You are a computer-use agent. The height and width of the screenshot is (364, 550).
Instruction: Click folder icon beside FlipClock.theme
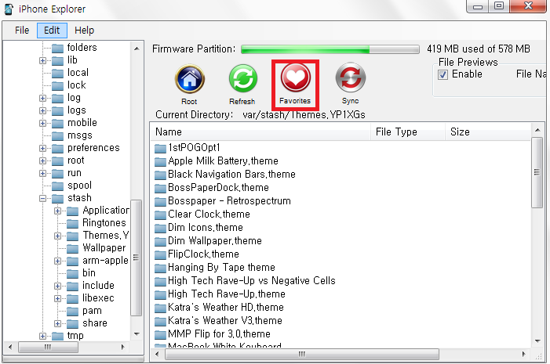(160, 255)
